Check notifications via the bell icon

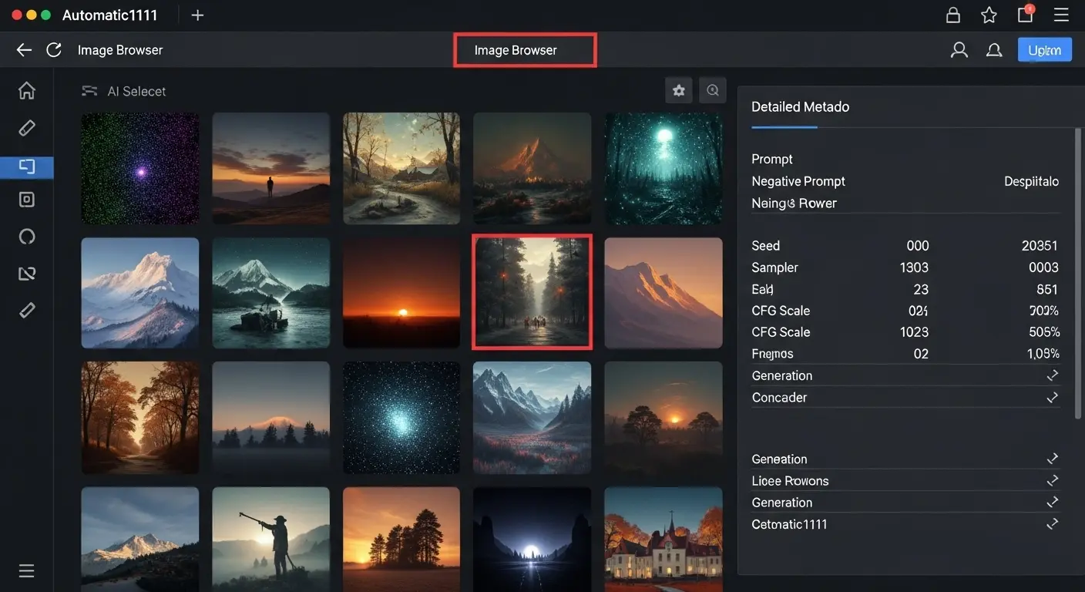[x=994, y=49]
